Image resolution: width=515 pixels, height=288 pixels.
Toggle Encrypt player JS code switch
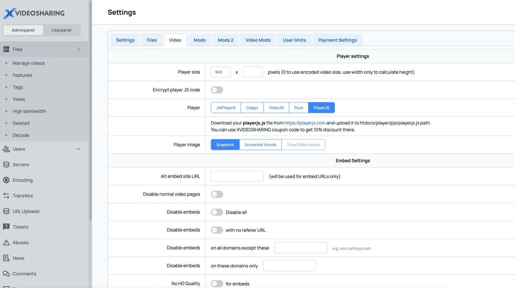pos(217,90)
